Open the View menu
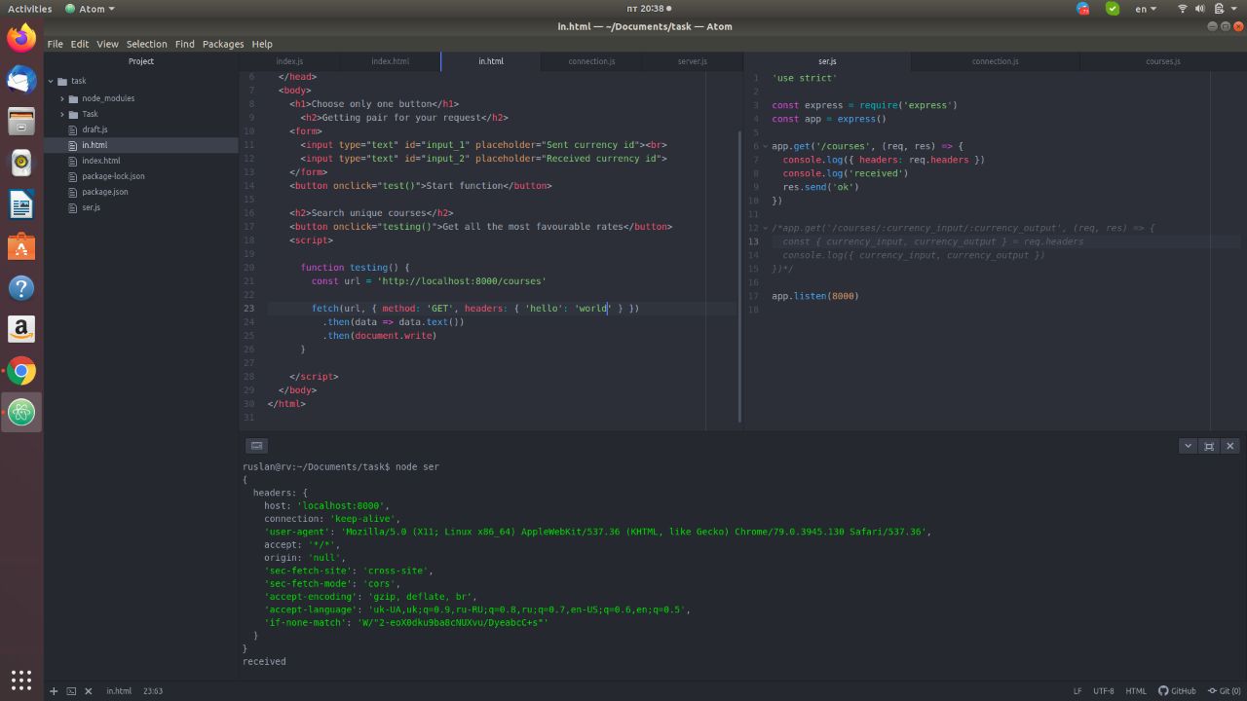This screenshot has height=701, width=1247. 107,44
